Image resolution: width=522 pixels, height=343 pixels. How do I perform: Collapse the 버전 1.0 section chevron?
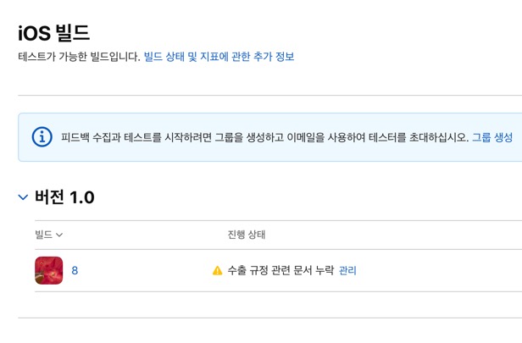coord(23,197)
